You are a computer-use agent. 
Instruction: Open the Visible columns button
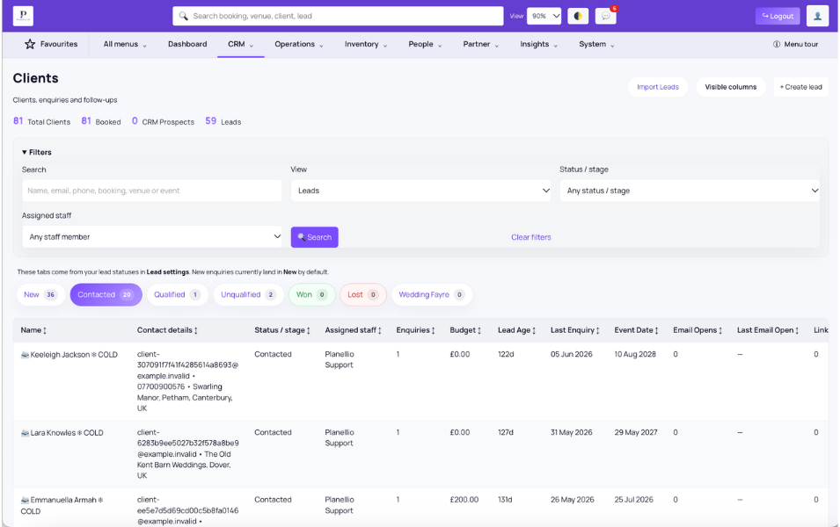[731, 87]
